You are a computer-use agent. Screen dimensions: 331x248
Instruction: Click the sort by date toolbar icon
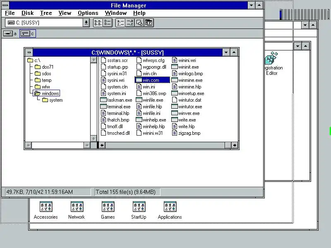point(149,23)
